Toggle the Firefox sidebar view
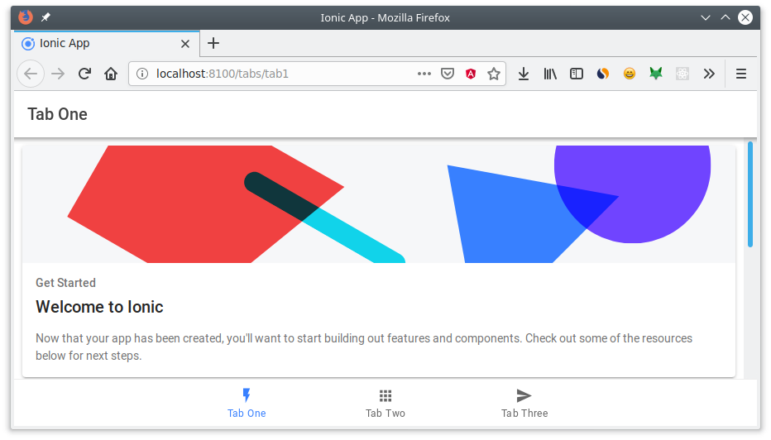This screenshot has width=771, height=440. pyautogui.click(x=577, y=74)
